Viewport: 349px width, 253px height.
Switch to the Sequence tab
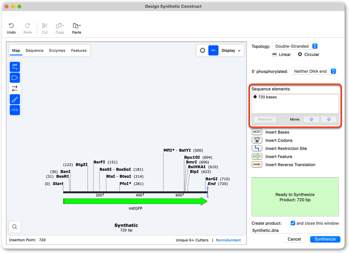click(x=35, y=51)
